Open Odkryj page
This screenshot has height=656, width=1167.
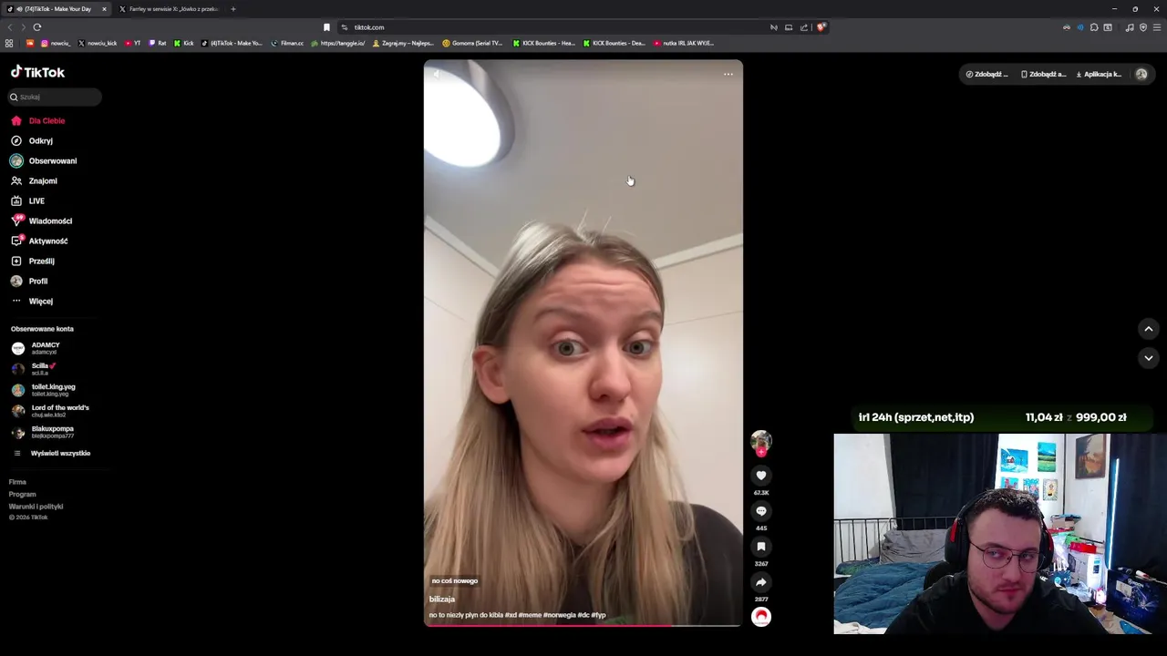pos(32,141)
